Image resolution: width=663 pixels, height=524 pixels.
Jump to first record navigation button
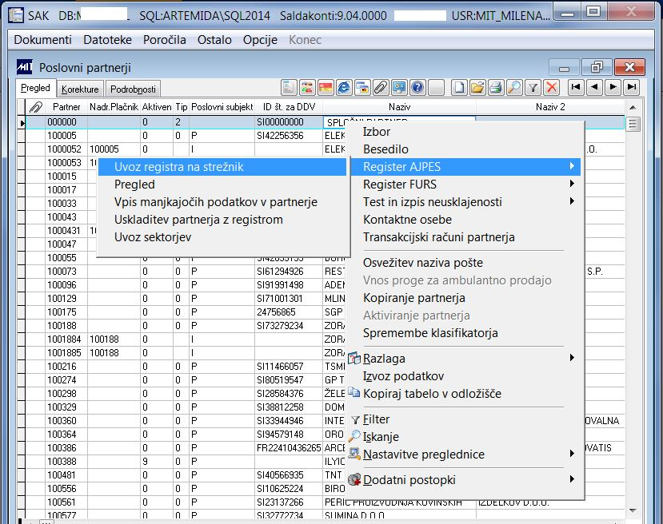coord(576,88)
